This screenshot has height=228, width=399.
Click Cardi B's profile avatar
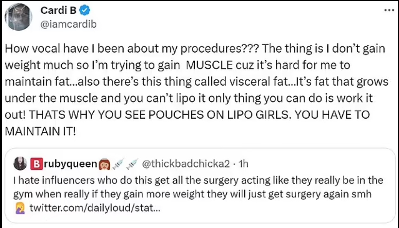coord(18,17)
